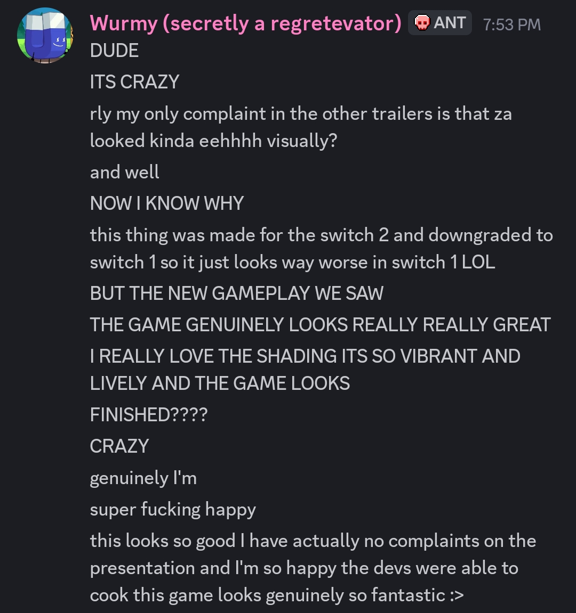Screen dimensions: 576x613
Task: Click message about loving the shading
Action: coord(305,370)
